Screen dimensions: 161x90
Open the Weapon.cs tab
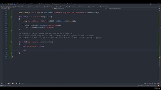click(x=82, y=7)
